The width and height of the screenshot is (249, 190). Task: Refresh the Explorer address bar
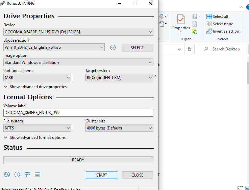tap(189, 49)
